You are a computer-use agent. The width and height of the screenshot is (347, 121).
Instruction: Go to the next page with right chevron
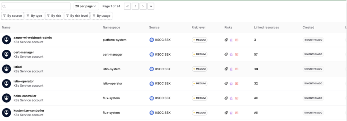click(143, 6)
